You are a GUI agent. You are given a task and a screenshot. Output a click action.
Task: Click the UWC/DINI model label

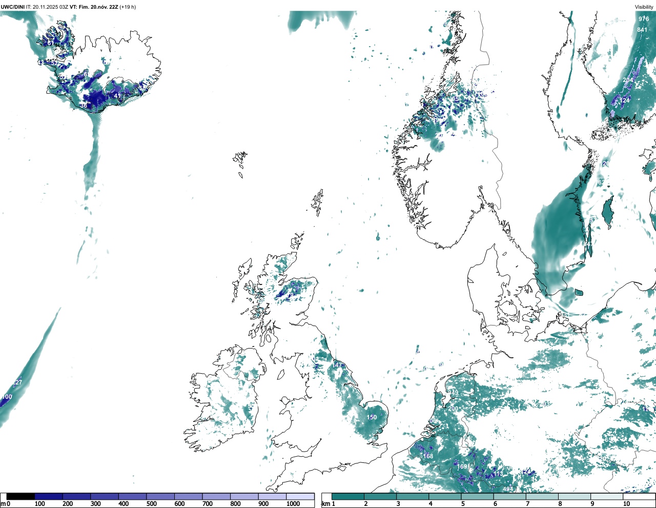tap(13, 7)
